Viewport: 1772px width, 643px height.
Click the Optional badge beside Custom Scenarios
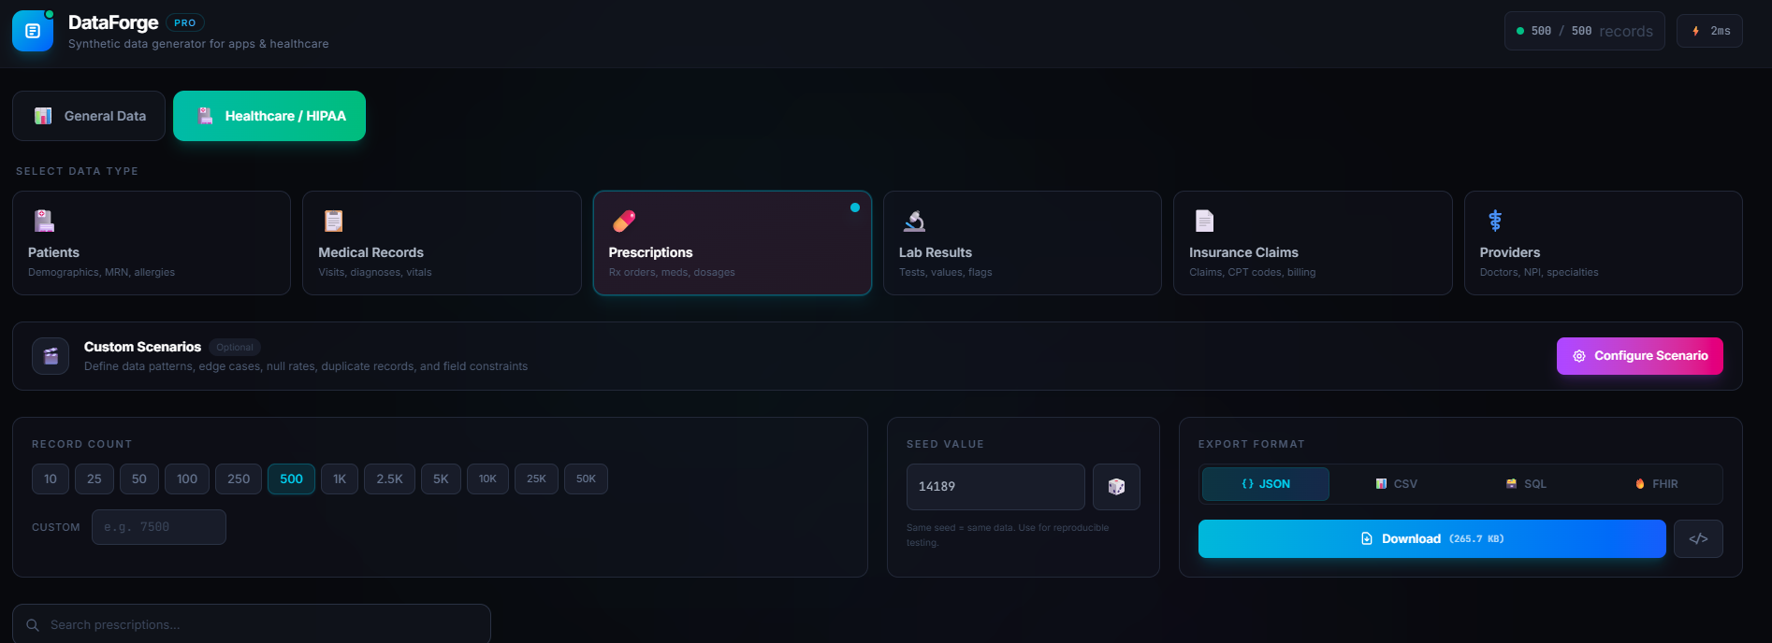(x=235, y=347)
